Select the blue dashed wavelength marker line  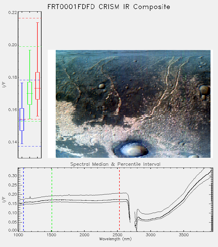pyautogui.click(x=23, y=200)
